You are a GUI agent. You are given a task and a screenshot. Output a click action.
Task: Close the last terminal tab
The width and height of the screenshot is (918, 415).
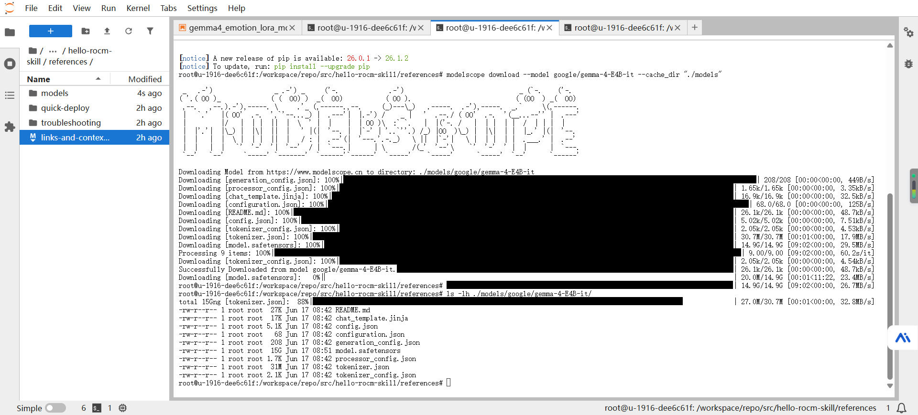point(678,28)
